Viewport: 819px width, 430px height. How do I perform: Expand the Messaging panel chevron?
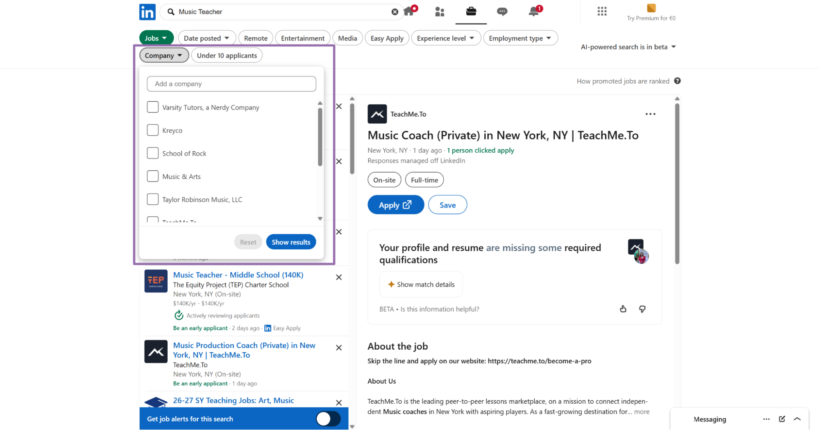point(797,419)
